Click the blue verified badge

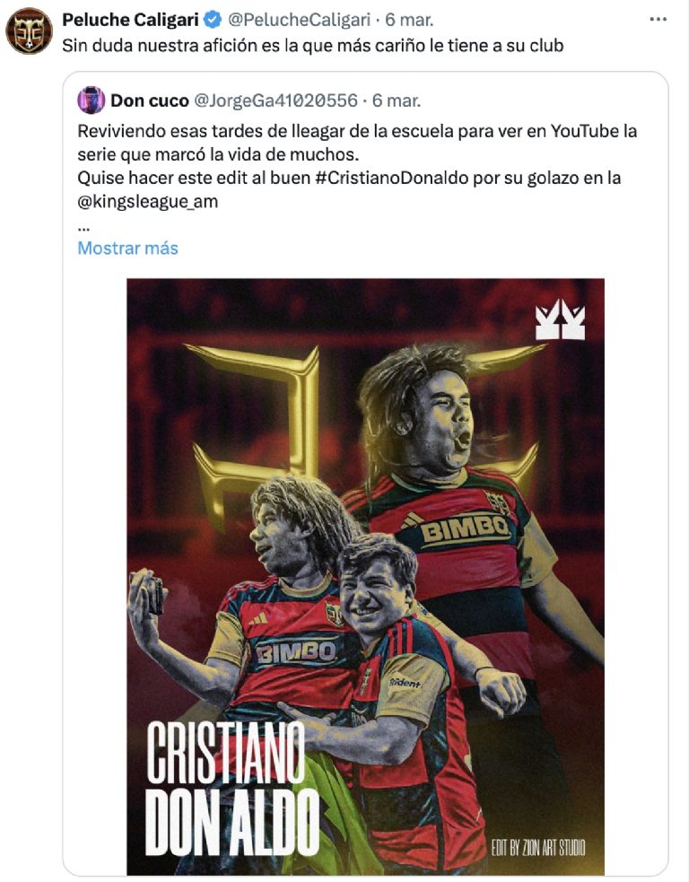click(212, 21)
